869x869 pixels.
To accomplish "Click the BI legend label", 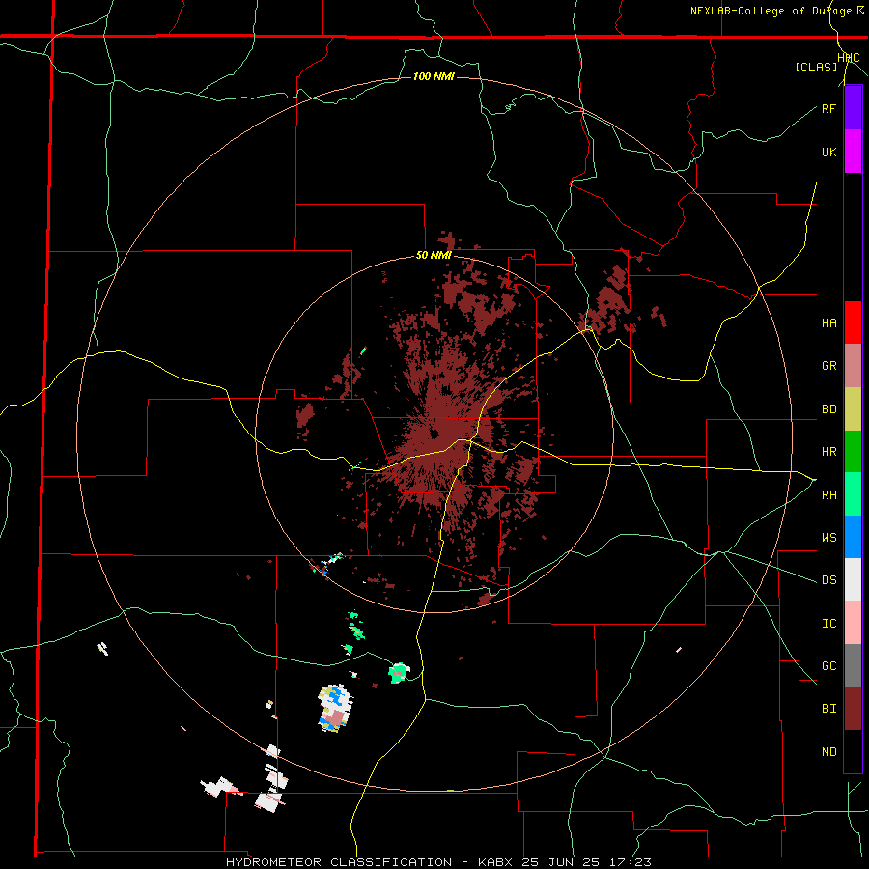I will click(828, 709).
